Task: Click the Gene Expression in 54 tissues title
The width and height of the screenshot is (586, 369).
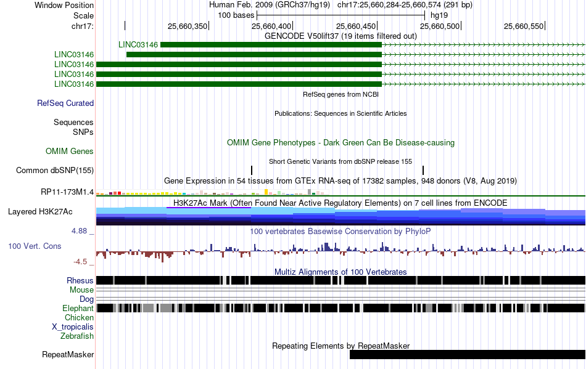Action: tap(340, 180)
